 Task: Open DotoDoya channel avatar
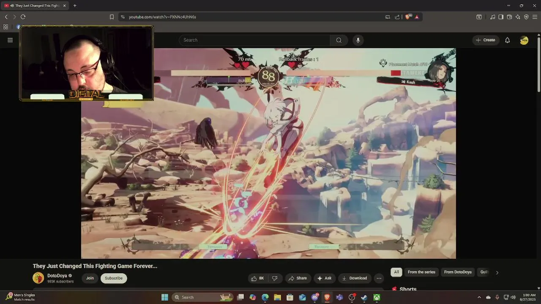38,278
